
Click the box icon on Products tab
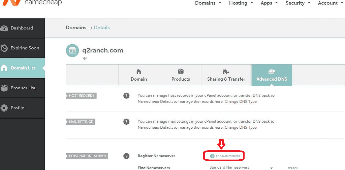coord(181,72)
